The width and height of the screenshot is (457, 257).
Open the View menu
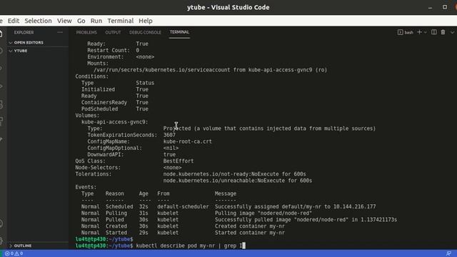pos(64,21)
